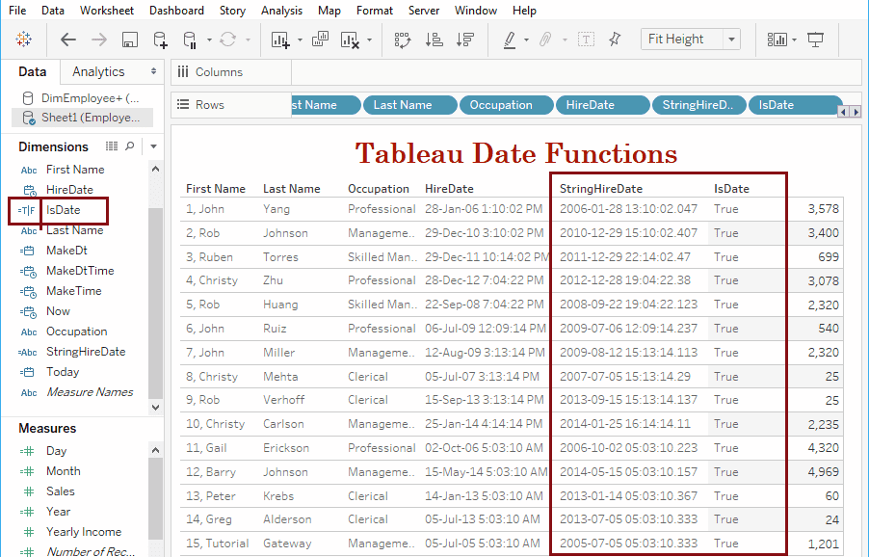Click the DimEmployee+ data source cylinder icon

[x=27, y=98]
